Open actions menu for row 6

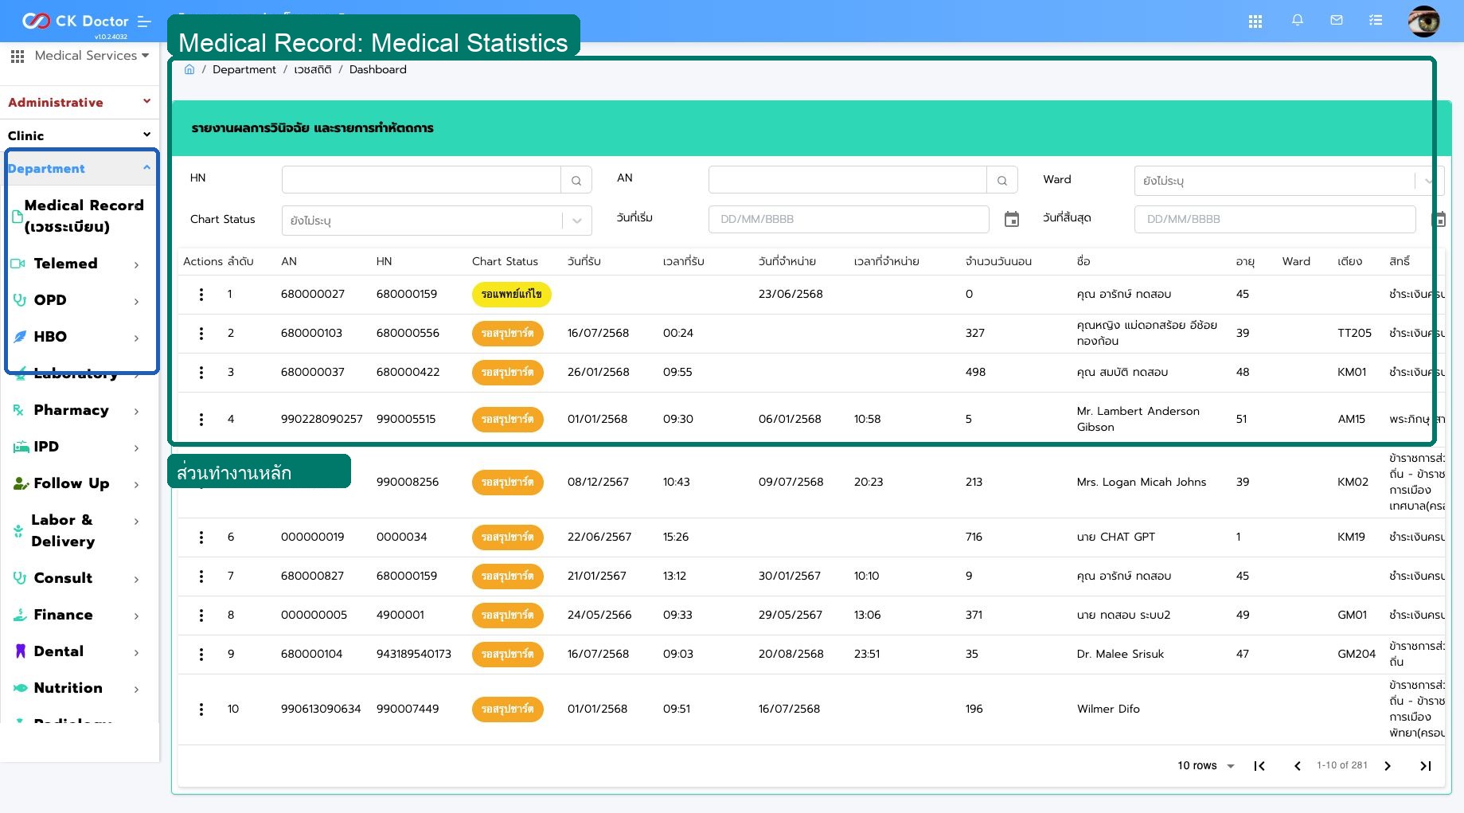pyautogui.click(x=201, y=537)
